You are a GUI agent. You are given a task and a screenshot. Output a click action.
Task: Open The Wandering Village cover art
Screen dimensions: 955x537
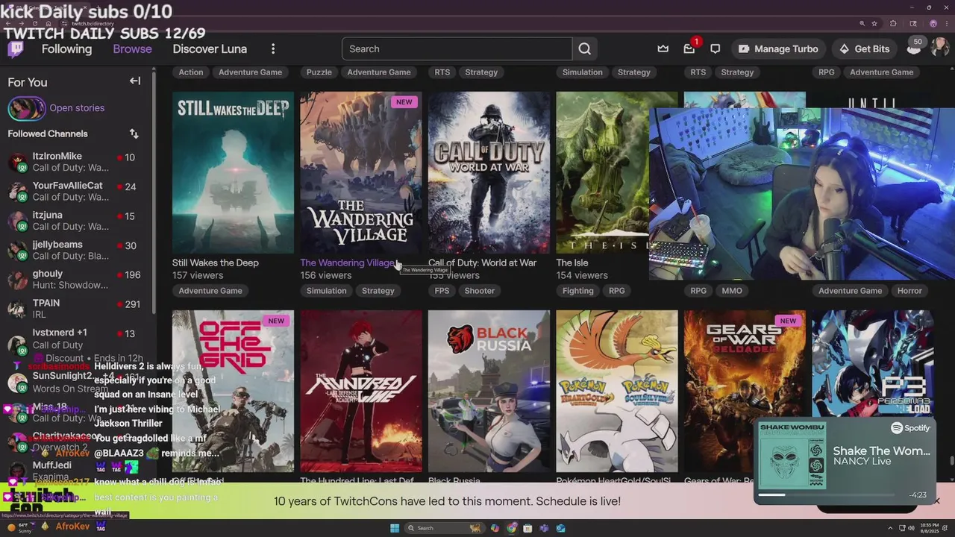coord(360,173)
